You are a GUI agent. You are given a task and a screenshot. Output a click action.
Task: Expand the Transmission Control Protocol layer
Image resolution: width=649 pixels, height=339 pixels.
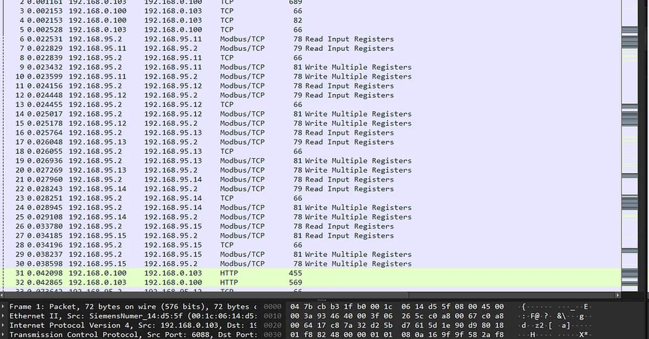pos(3,334)
